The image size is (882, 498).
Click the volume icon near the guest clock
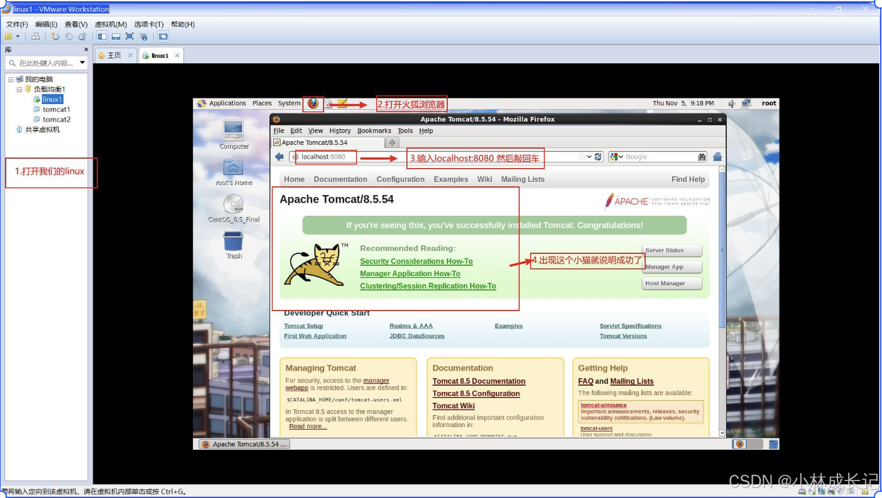point(732,103)
